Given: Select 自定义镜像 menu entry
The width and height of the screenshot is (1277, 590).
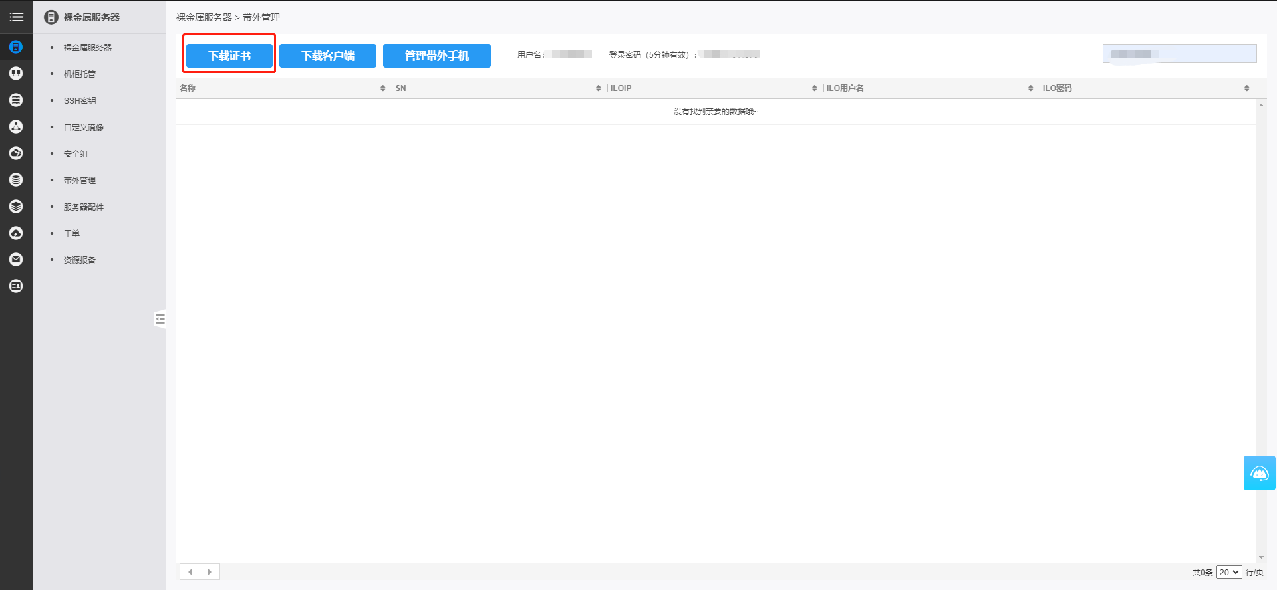Looking at the screenshot, I should tap(84, 127).
